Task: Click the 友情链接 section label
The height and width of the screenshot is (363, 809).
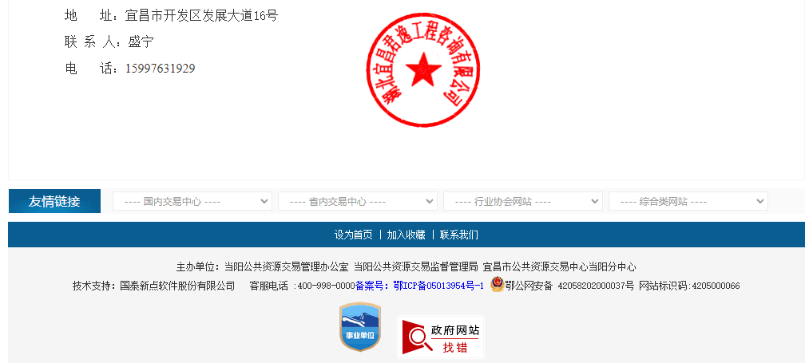Action: [x=54, y=202]
